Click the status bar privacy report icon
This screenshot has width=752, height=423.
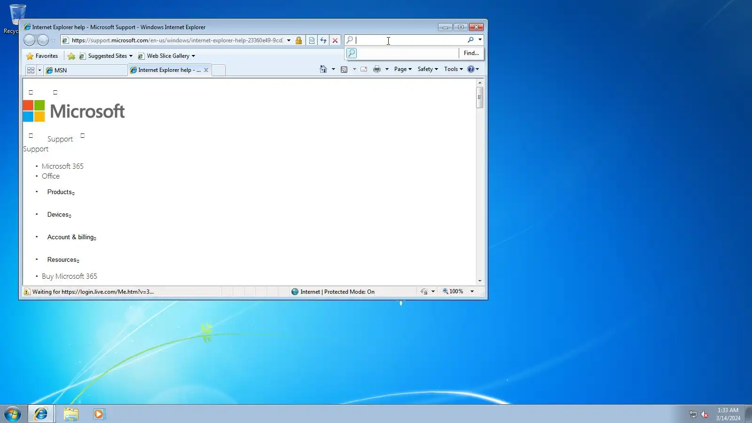424,292
